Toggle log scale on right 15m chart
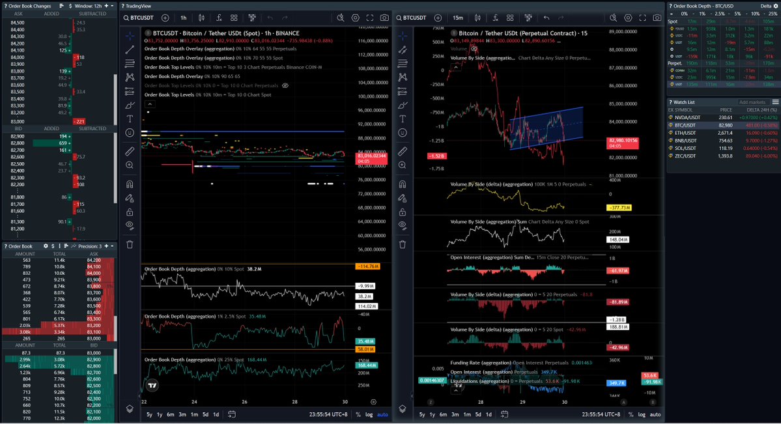This screenshot has width=781, height=424. pos(642,414)
